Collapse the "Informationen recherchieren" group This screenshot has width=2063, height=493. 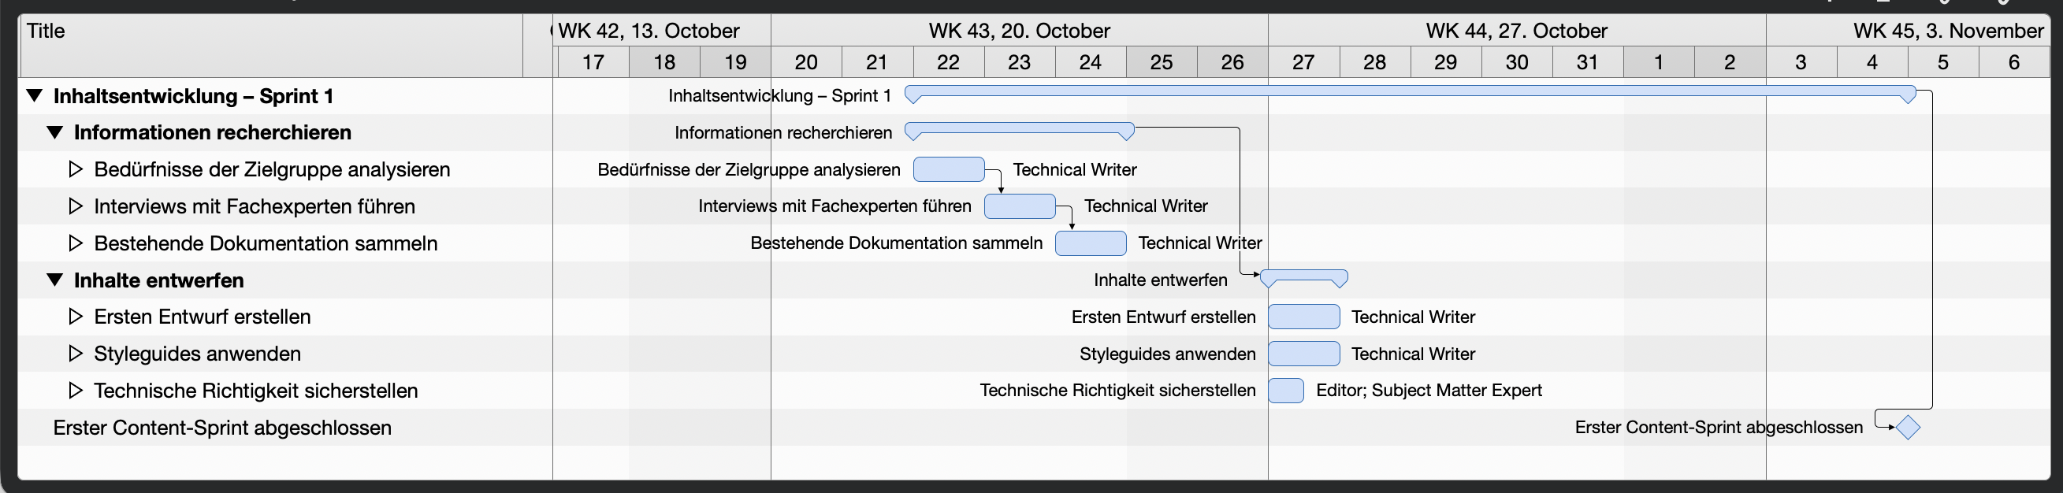pyautogui.click(x=54, y=132)
